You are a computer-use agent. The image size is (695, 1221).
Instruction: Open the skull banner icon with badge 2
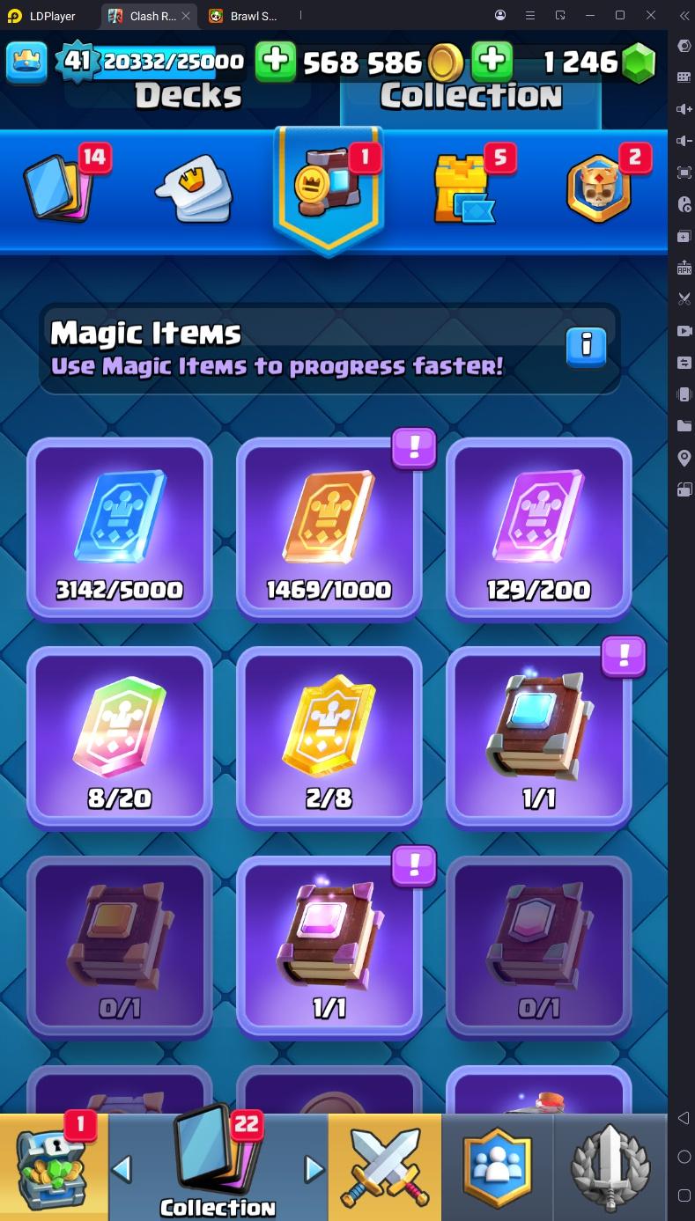tap(599, 188)
